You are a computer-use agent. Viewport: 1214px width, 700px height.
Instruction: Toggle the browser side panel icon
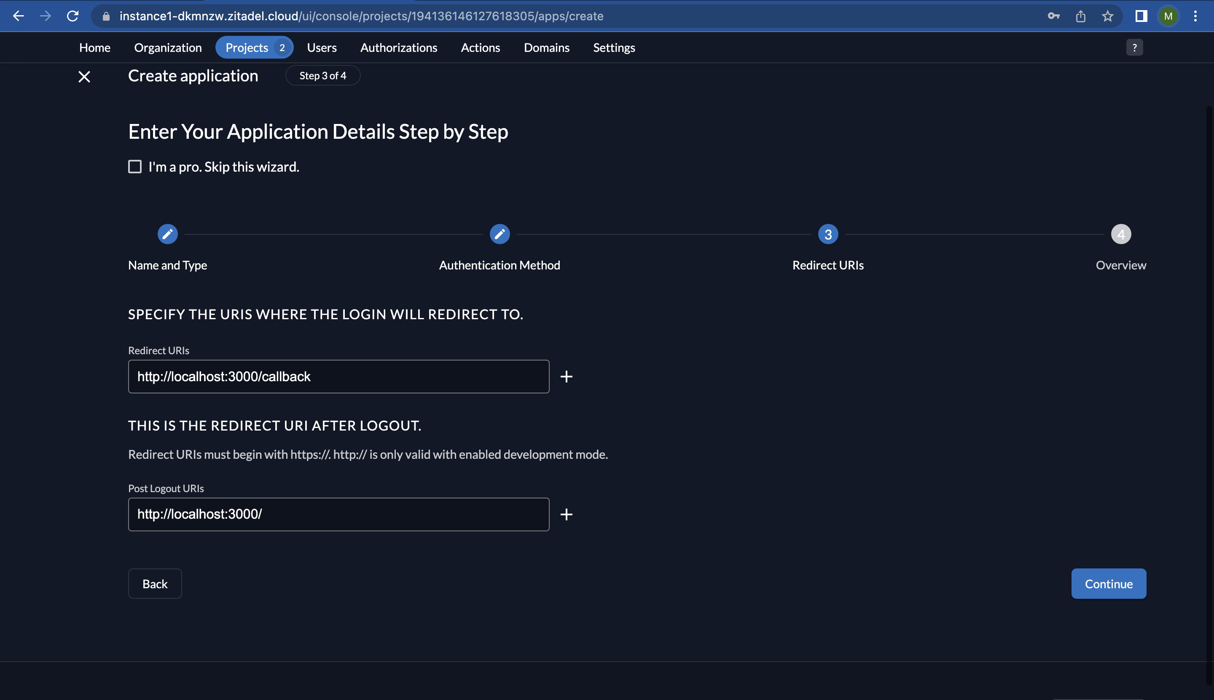1141,16
